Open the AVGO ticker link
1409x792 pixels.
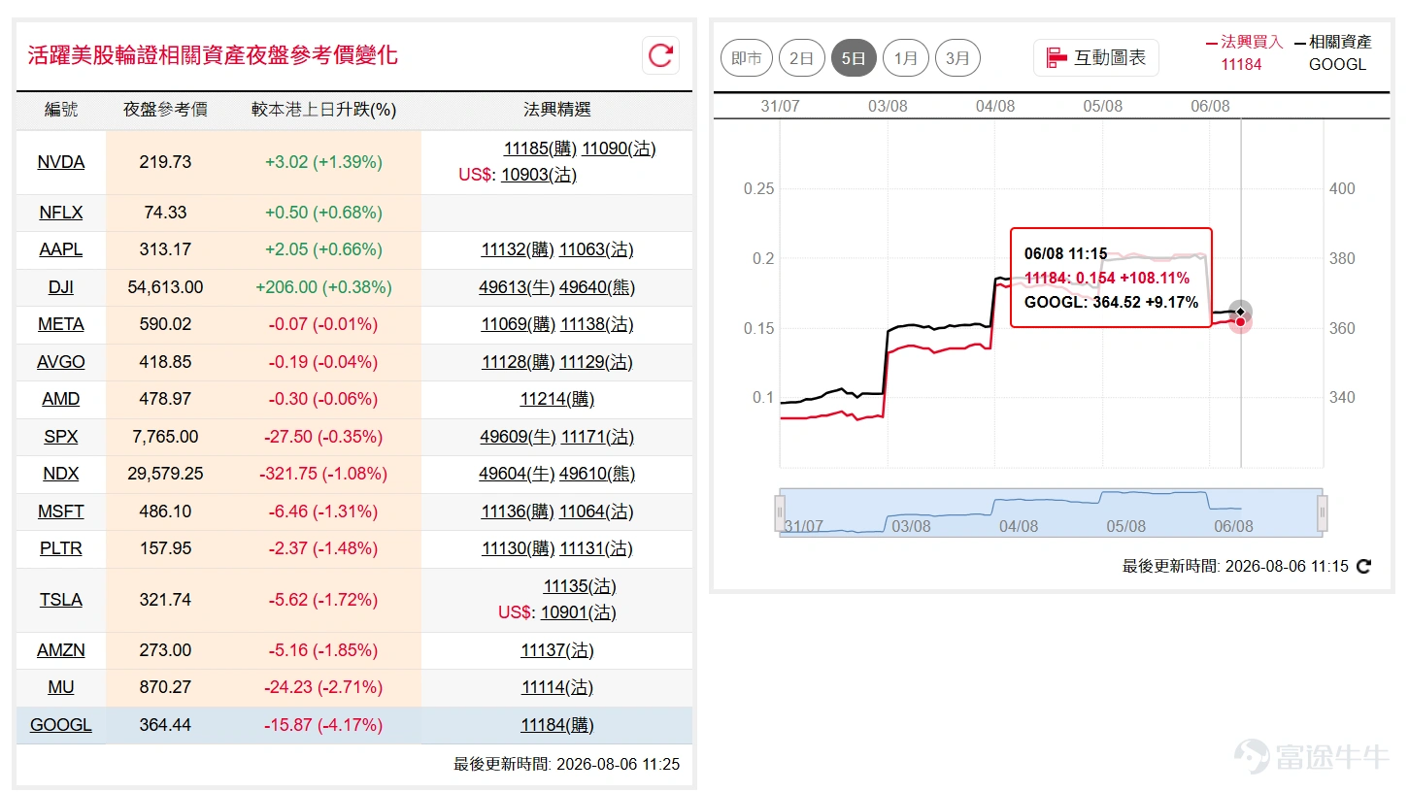pos(61,362)
